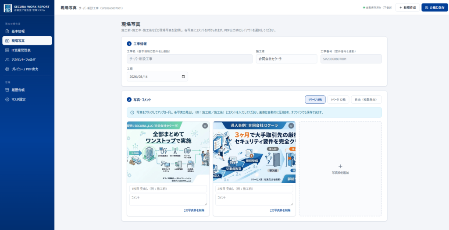Click the first photo's コメント text area
449x230 pixels.
click(168, 199)
